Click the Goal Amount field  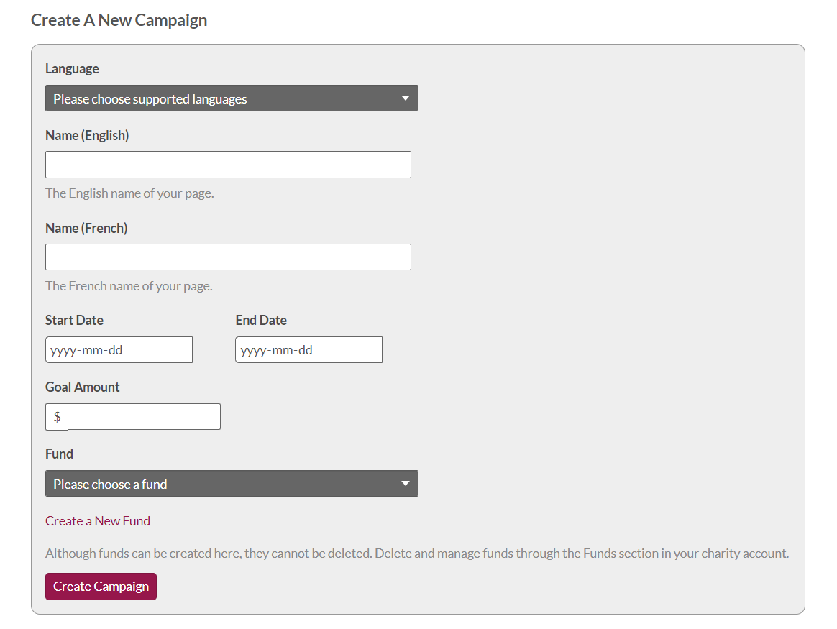pyautogui.click(x=142, y=417)
